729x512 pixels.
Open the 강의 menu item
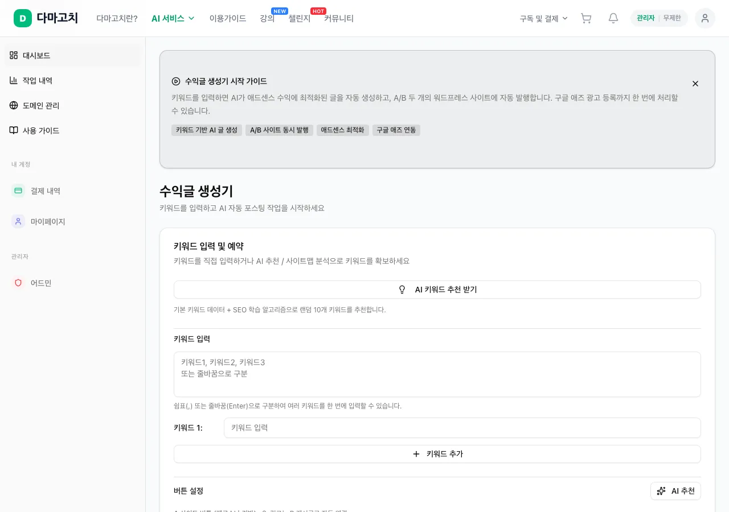click(267, 18)
